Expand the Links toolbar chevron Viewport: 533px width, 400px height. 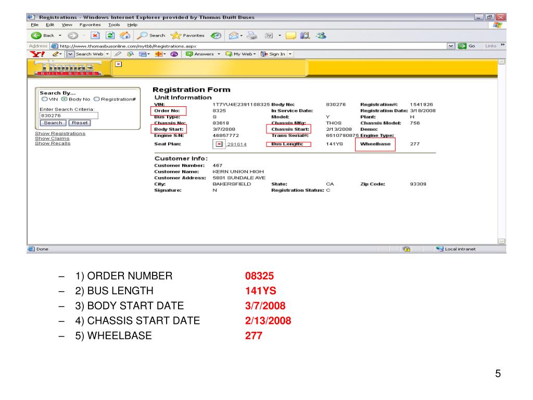[x=503, y=45]
